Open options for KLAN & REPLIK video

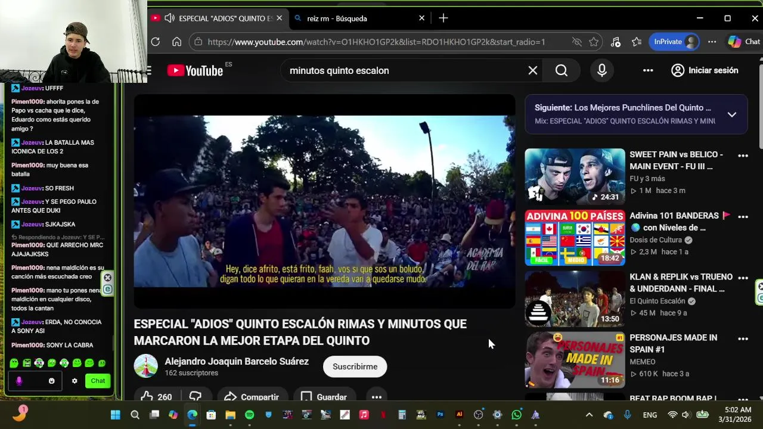(x=743, y=278)
